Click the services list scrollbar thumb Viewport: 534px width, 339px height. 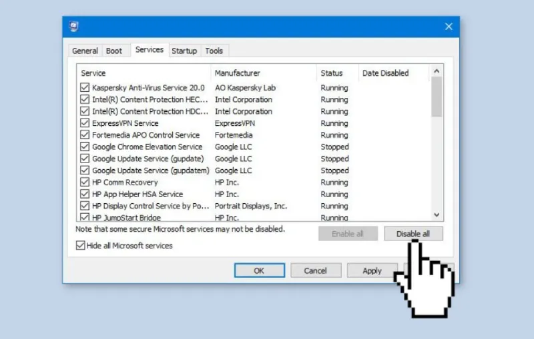pos(437,97)
